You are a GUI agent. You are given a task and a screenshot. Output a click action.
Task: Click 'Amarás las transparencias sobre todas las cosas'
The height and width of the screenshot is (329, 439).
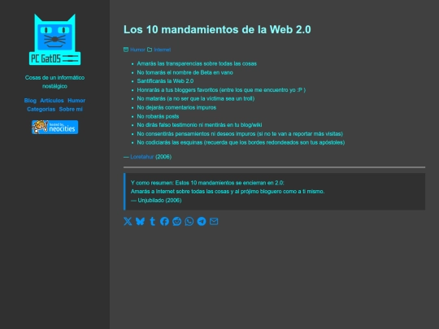pos(197,63)
